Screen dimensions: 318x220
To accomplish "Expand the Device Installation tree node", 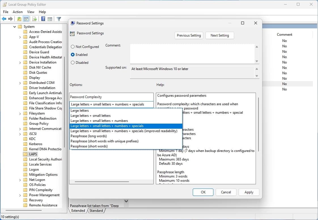I will click(20, 62).
